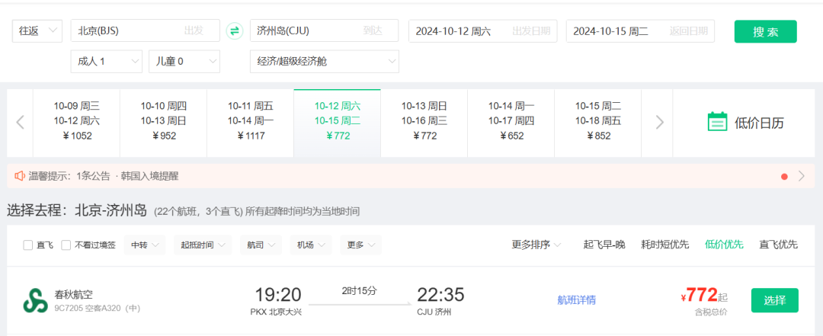Select the 10-14 周一 ¥652 date tab
This screenshot has height=336, width=823.
pyautogui.click(x=511, y=123)
